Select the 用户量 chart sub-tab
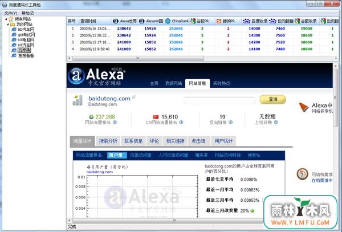The width and height of the screenshot is (342, 232). coord(116,155)
